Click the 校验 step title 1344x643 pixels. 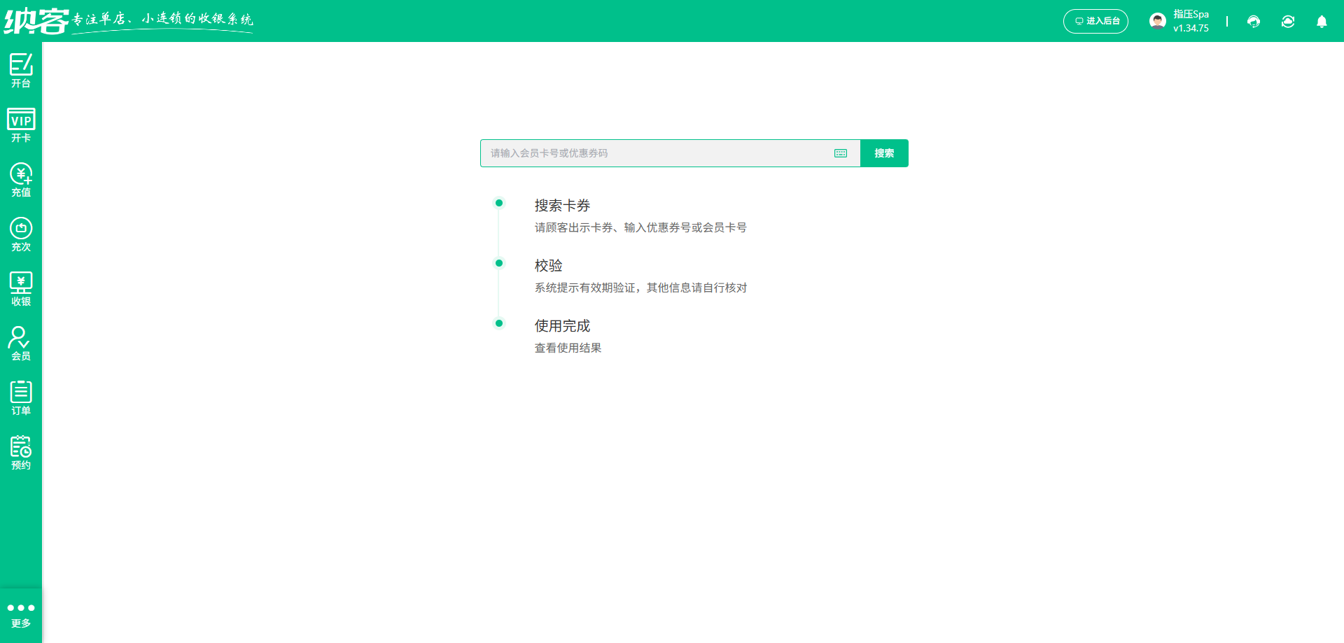(548, 266)
